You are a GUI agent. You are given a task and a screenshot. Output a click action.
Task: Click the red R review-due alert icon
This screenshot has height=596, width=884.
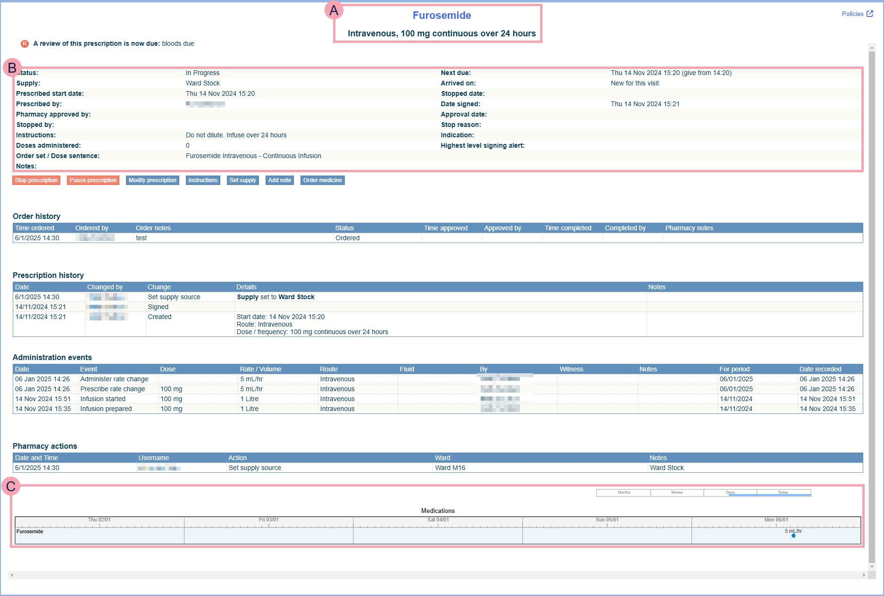25,44
